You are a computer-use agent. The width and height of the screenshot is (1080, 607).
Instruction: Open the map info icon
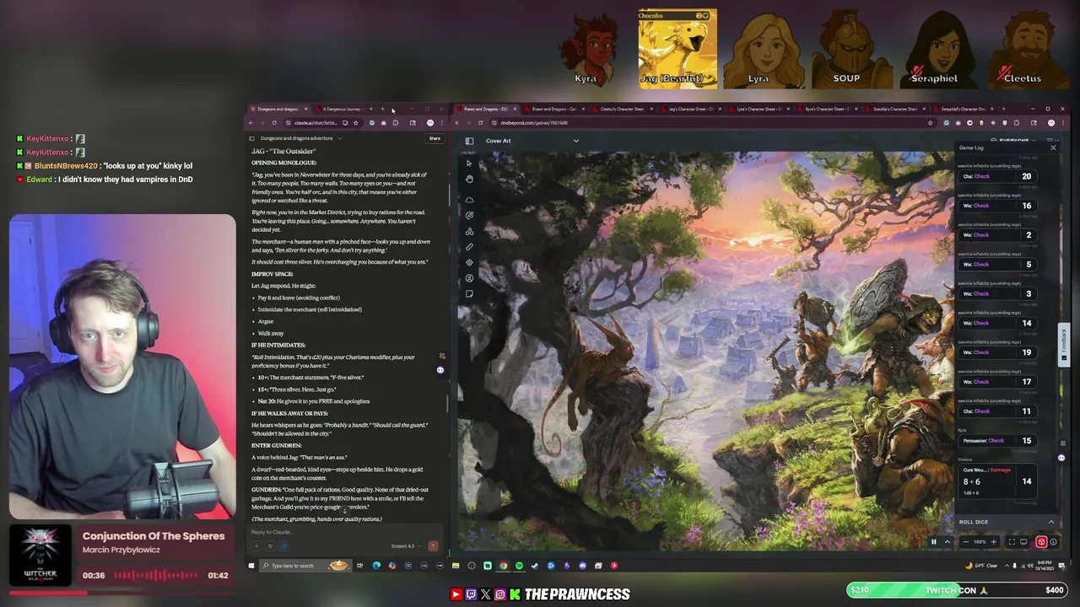point(1053,542)
